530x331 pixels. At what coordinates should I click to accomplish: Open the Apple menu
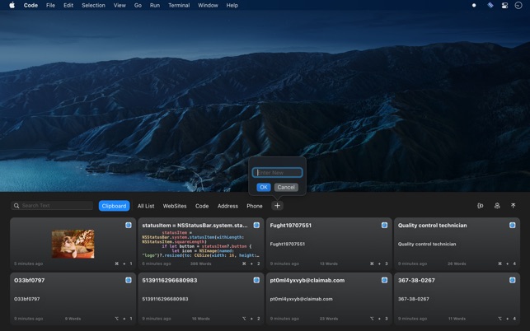[x=12, y=5]
